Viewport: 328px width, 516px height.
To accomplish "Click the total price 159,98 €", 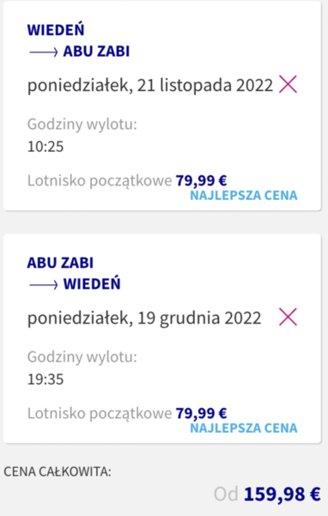I will point(282,495).
